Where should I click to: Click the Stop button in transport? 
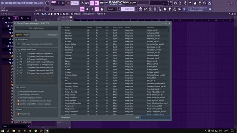pyautogui.click(x=63, y=3)
